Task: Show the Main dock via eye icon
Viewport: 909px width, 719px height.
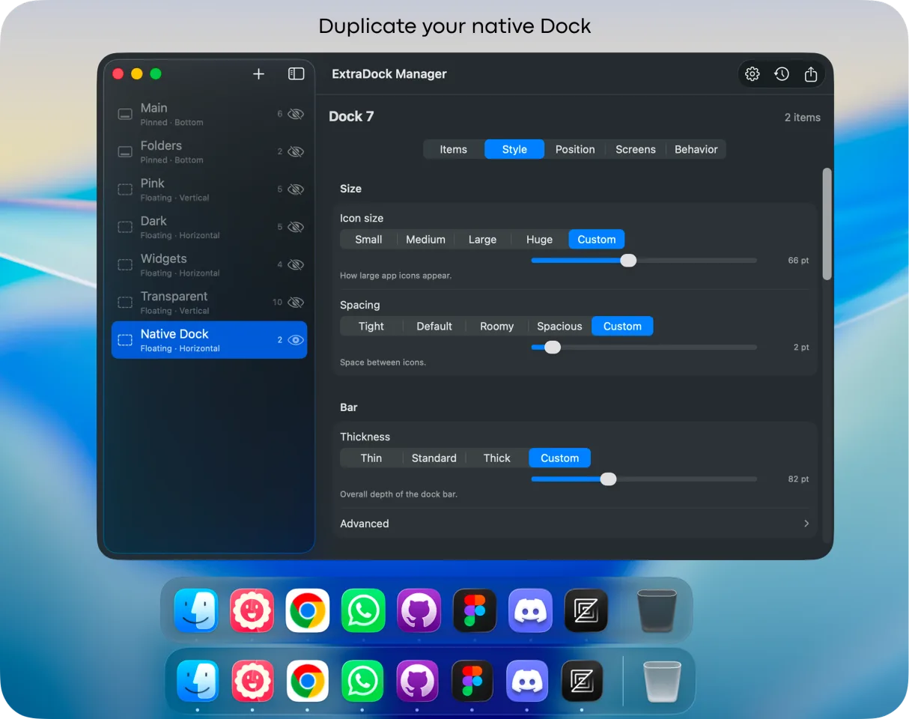Action: point(296,114)
